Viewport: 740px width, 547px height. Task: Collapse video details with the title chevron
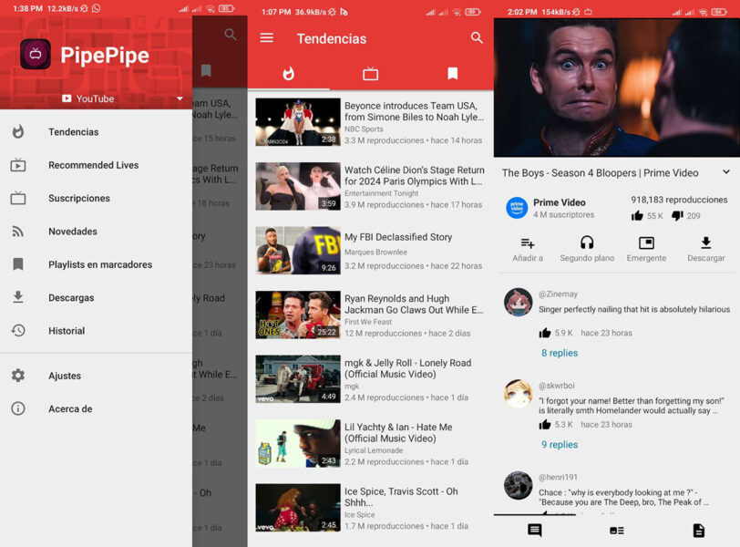click(727, 172)
